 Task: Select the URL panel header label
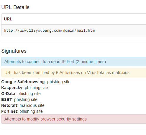[8, 19]
